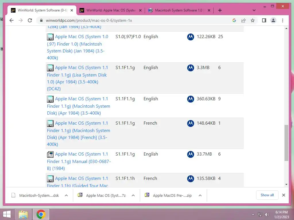
Task: Select the S1.0(.97)F1.0 version text
Action: [128, 37]
